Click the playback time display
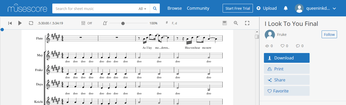346x105 pixels. [50, 23]
